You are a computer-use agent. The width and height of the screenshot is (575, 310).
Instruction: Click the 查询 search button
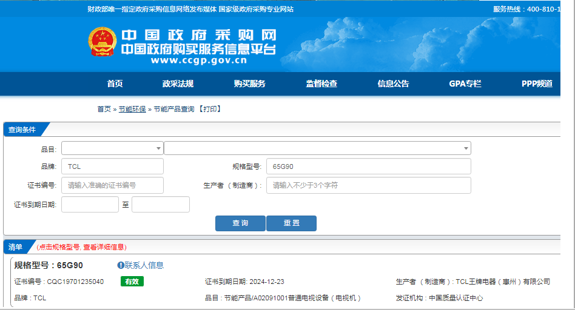click(240, 223)
